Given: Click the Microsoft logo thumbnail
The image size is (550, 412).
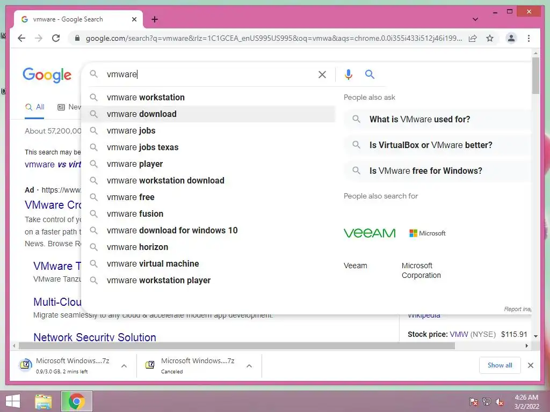Looking at the screenshot, I should 427,233.
